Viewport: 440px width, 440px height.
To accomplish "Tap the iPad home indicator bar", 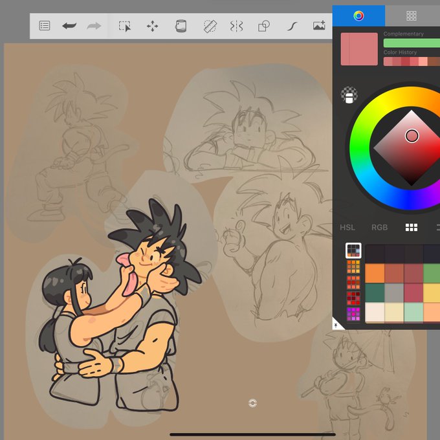I will (x=252, y=435).
